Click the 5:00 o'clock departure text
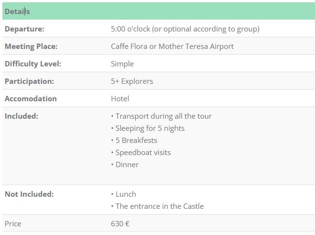This screenshot has height=235, width=315. click(185, 29)
